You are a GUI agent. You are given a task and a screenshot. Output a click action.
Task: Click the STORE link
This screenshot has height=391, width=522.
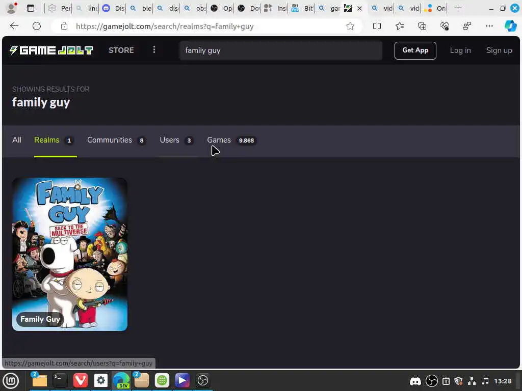121,50
